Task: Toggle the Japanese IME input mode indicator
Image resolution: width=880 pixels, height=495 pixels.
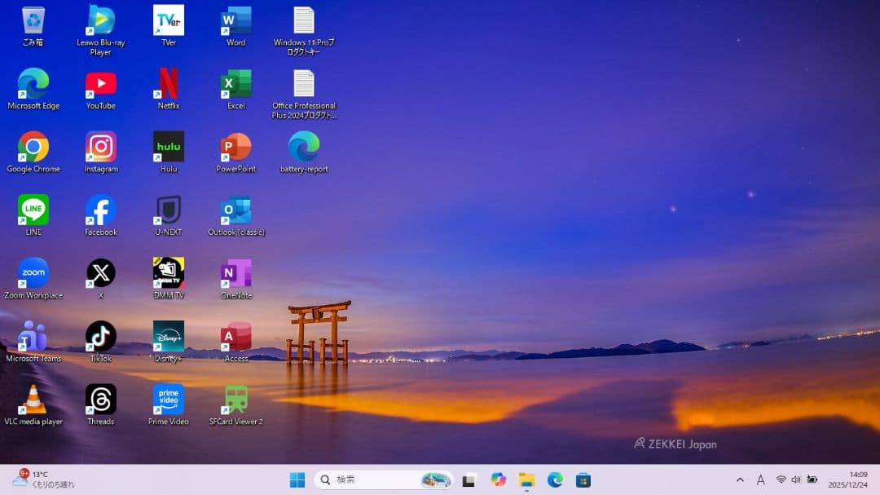Action: [760, 480]
